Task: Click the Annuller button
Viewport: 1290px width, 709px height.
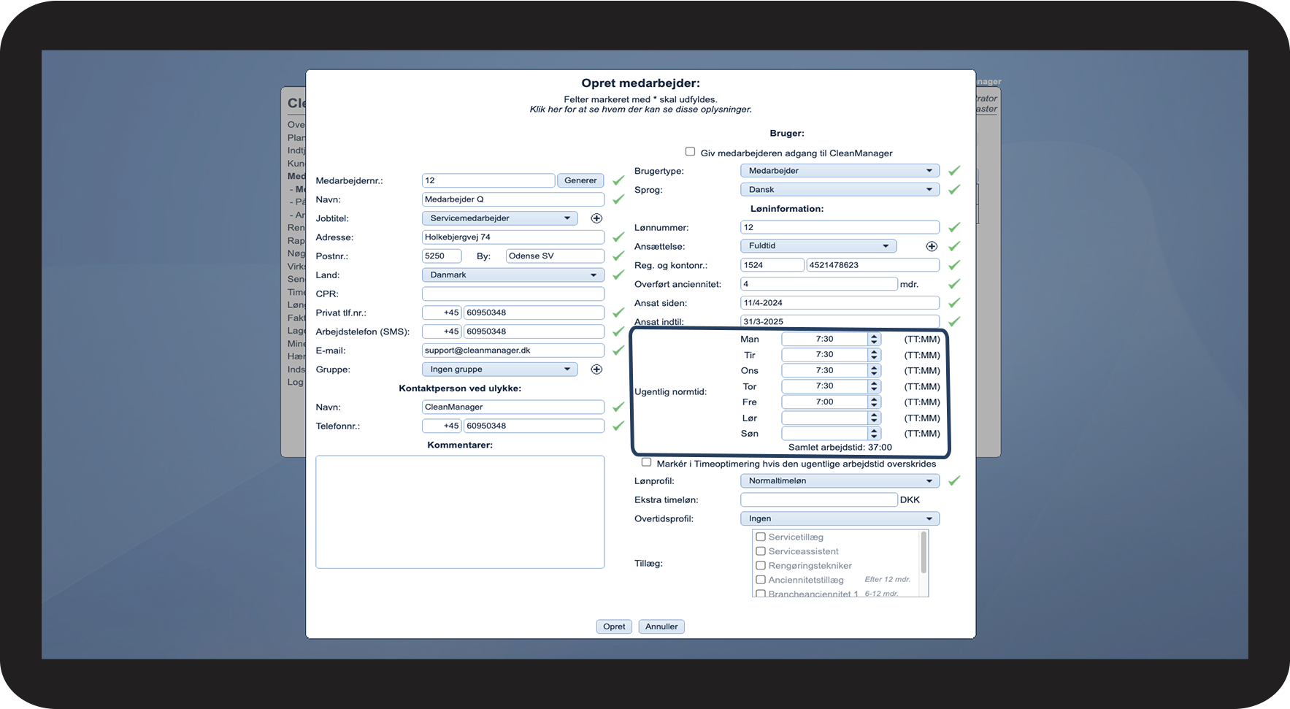Action: 661,626
